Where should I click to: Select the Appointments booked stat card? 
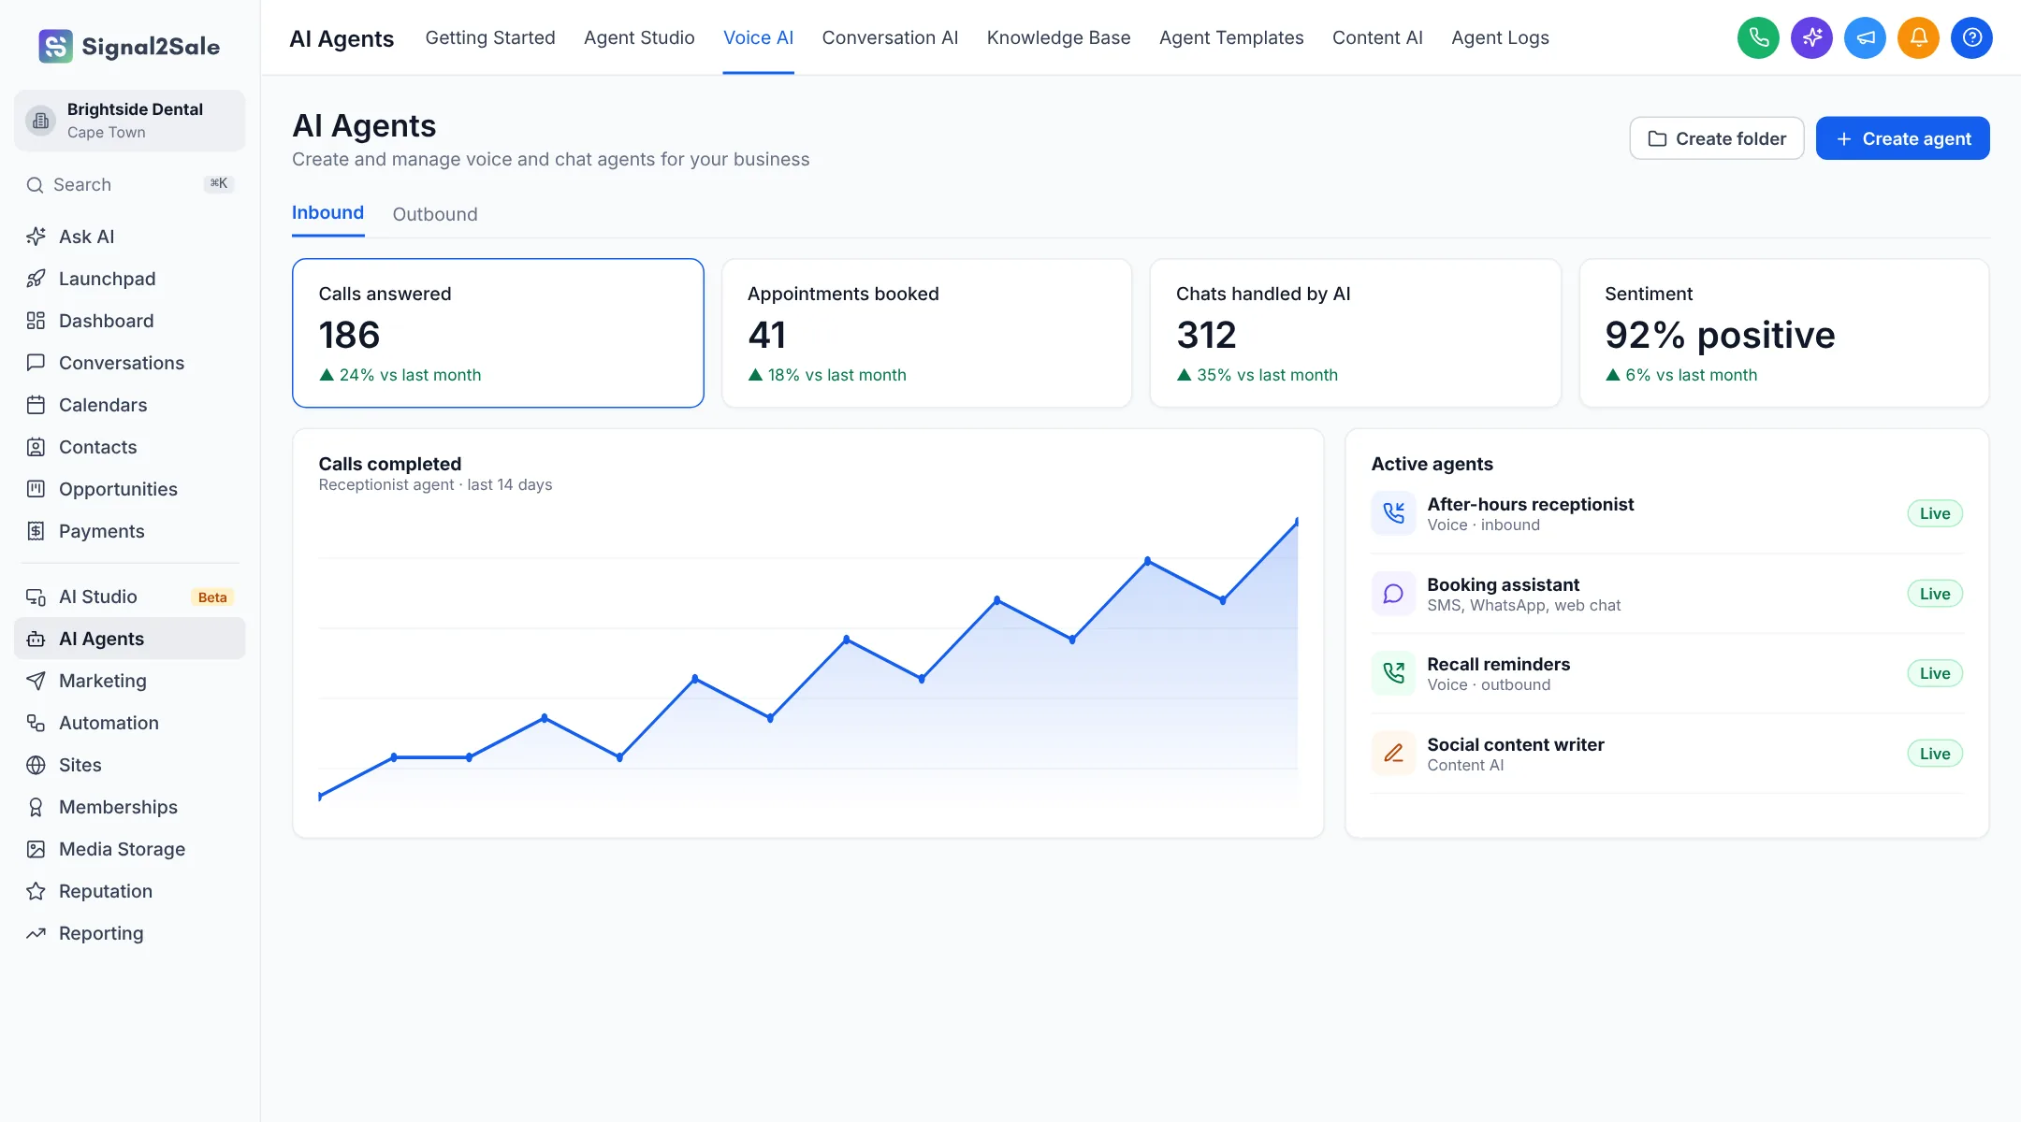click(x=926, y=333)
